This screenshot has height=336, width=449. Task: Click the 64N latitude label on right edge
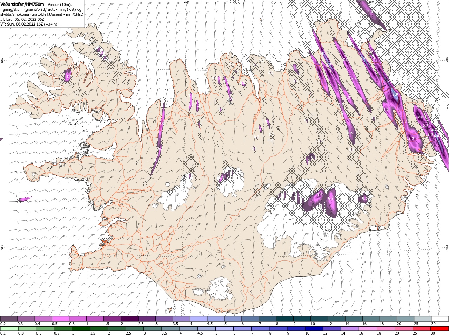coord(447,247)
